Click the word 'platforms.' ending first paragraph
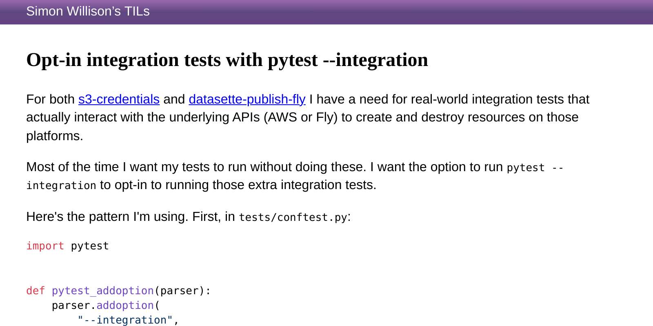The width and height of the screenshot is (653, 326). [x=55, y=136]
